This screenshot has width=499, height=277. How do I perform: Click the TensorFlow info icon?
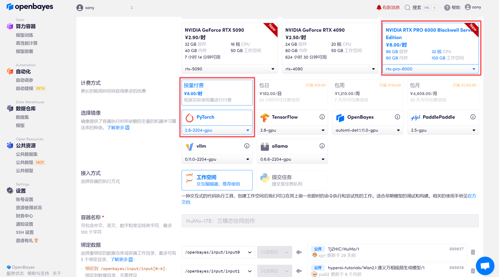pos(322,117)
